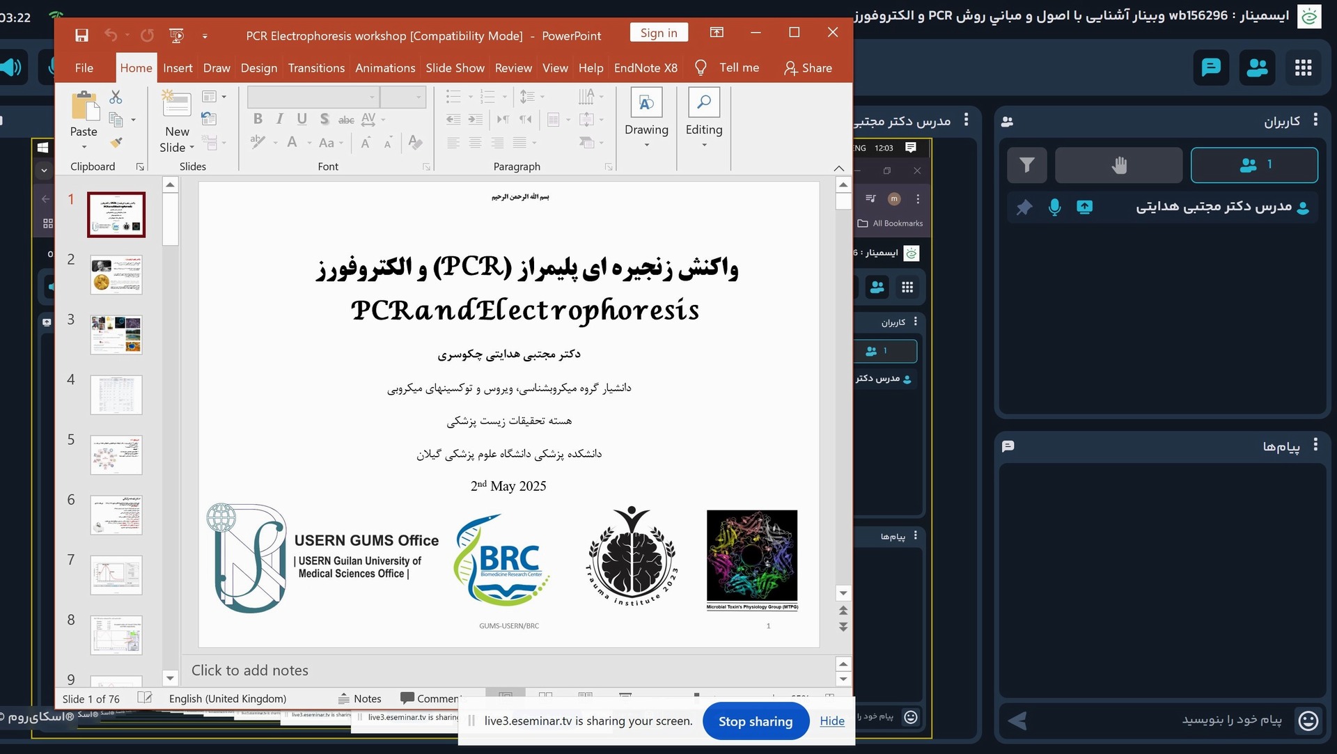The image size is (1337, 754).
Task: Go to the Slide Show tab
Action: click(455, 68)
